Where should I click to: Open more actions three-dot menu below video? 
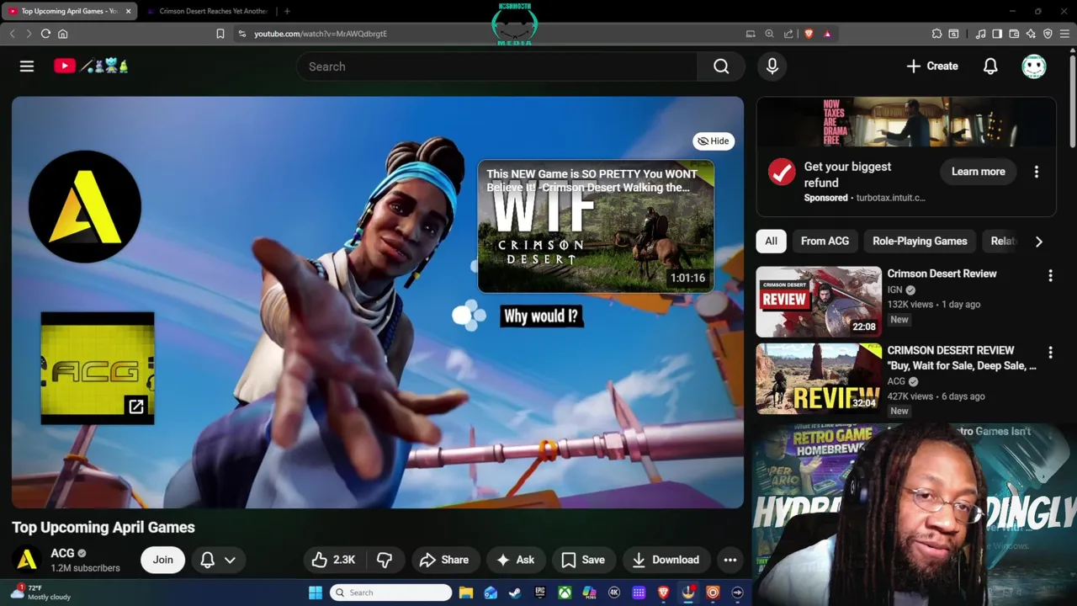pyautogui.click(x=730, y=560)
